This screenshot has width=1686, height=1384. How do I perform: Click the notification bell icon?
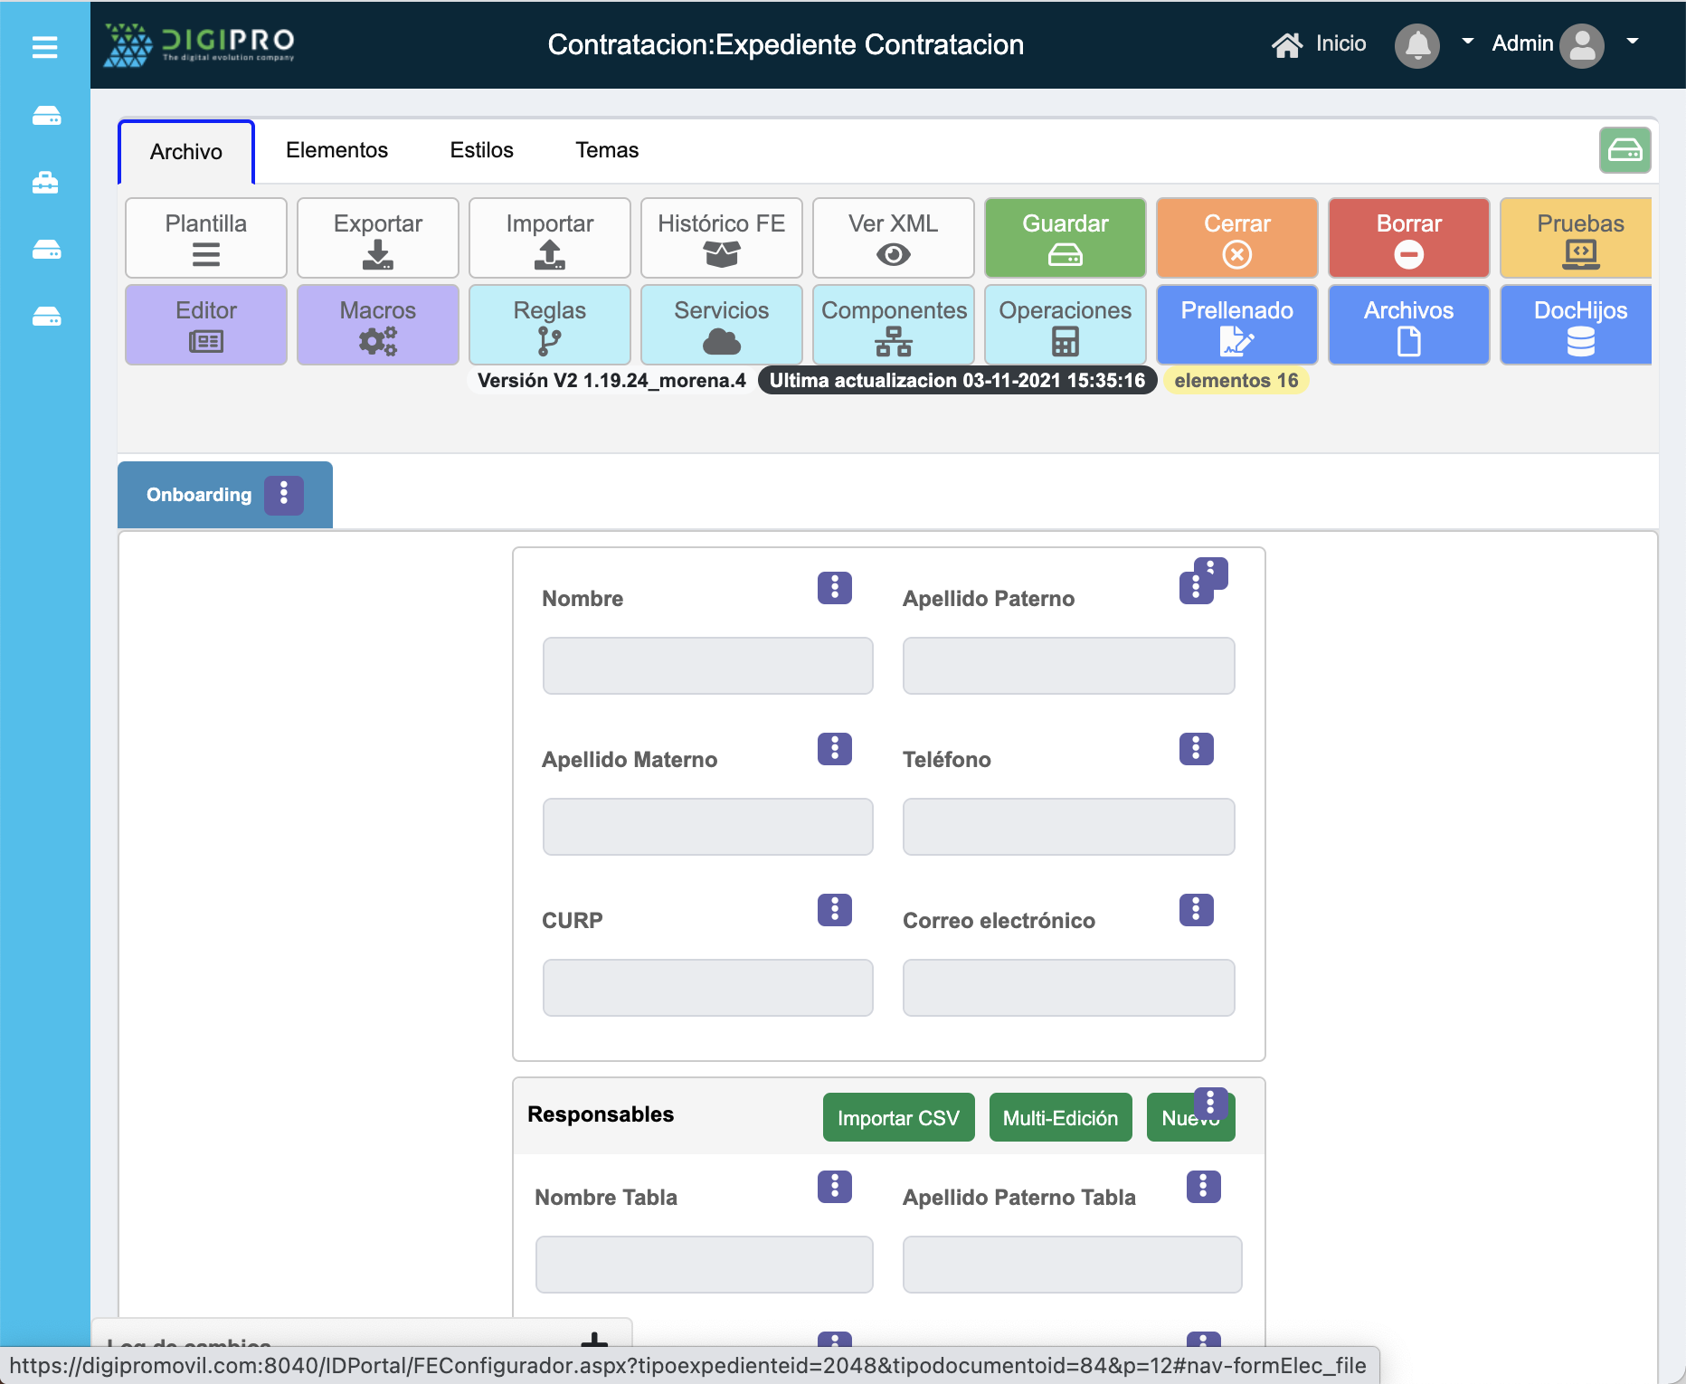pyautogui.click(x=1416, y=44)
